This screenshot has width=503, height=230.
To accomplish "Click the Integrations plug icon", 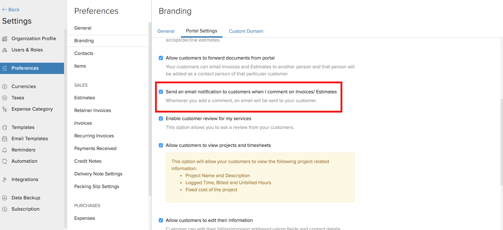I will point(5,180).
